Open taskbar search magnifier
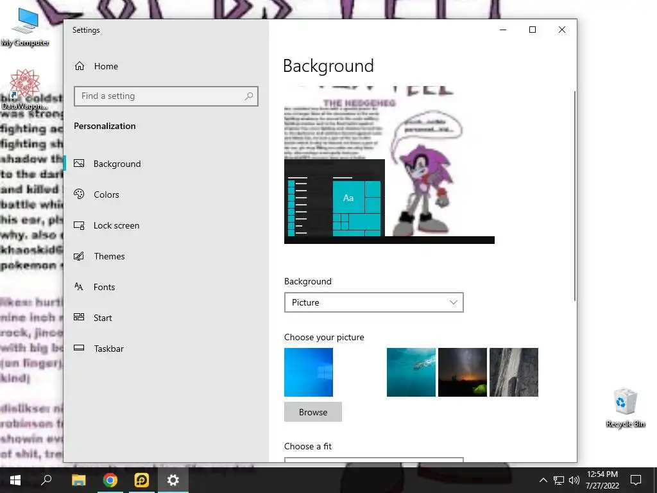The width and height of the screenshot is (657, 493). pyautogui.click(x=46, y=480)
